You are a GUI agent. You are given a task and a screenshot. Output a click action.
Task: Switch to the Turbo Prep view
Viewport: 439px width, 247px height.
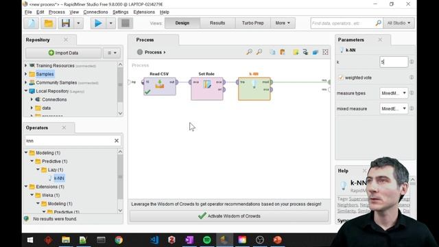coord(253,23)
